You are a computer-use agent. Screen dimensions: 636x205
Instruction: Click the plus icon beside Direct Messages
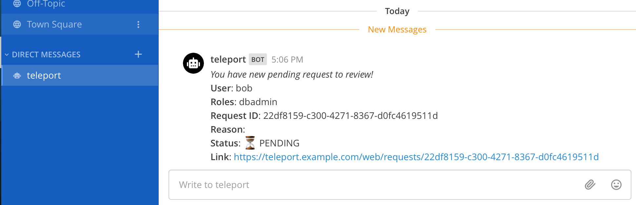[x=138, y=54]
